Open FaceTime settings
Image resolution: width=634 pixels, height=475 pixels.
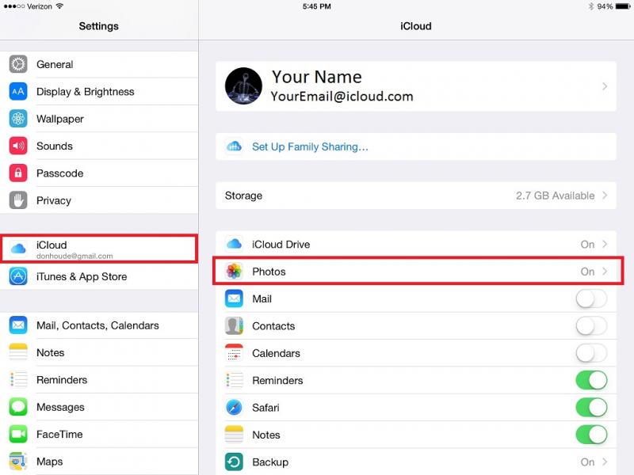point(99,434)
